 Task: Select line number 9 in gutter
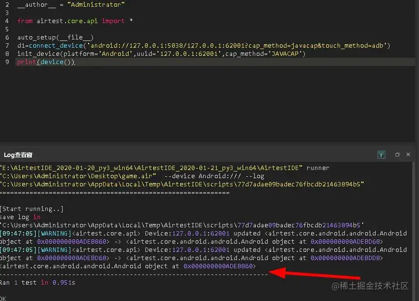pyautogui.click(x=7, y=62)
